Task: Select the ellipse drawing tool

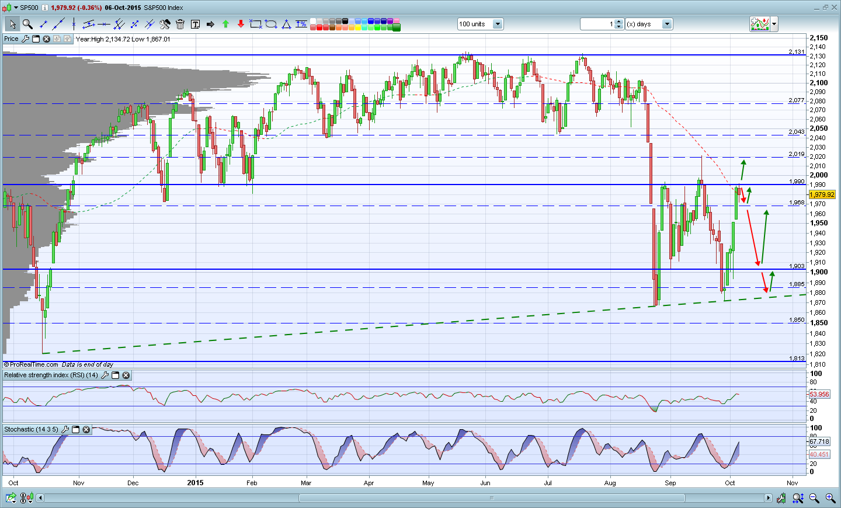Action: point(271,24)
